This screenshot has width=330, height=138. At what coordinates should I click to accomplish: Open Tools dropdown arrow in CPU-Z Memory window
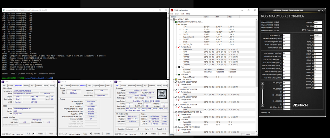pyautogui.click(x=90, y=134)
